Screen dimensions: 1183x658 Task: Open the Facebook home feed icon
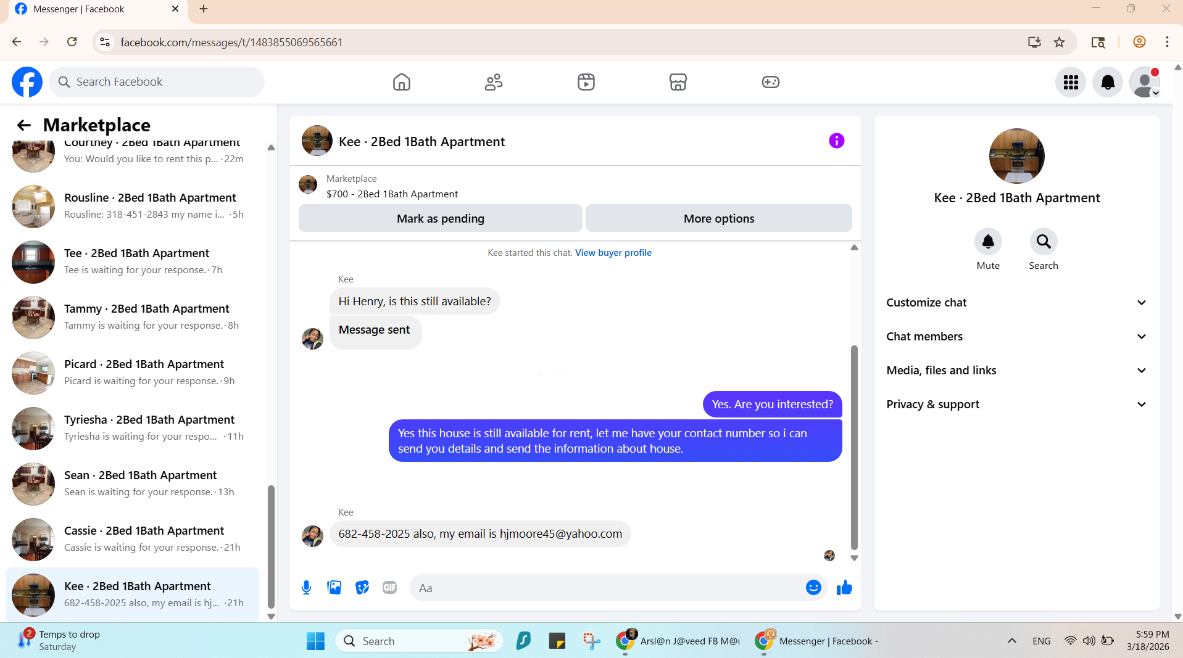pyautogui.click(x=401, y=82)
